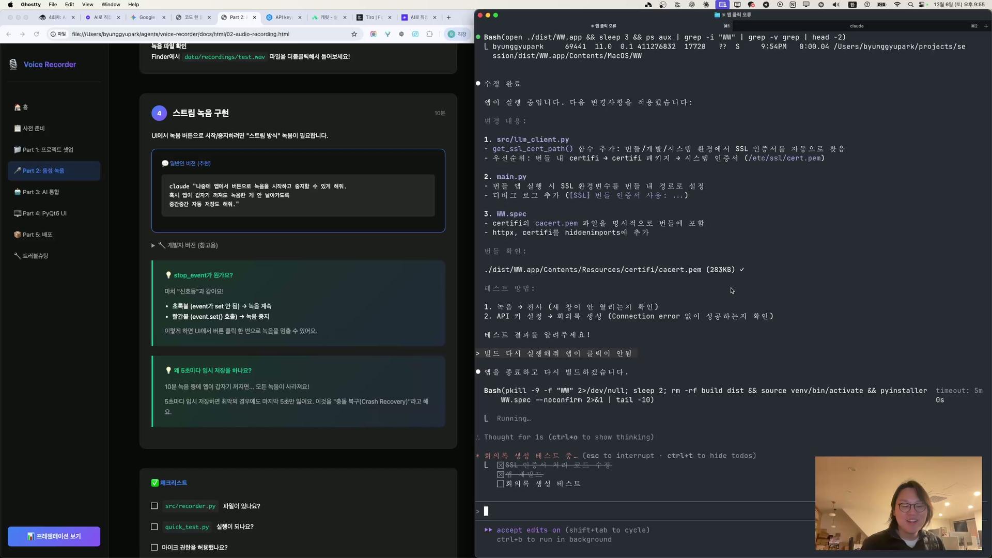
Task: Tick the microphone permission checkbox
Action: (154, 548)
